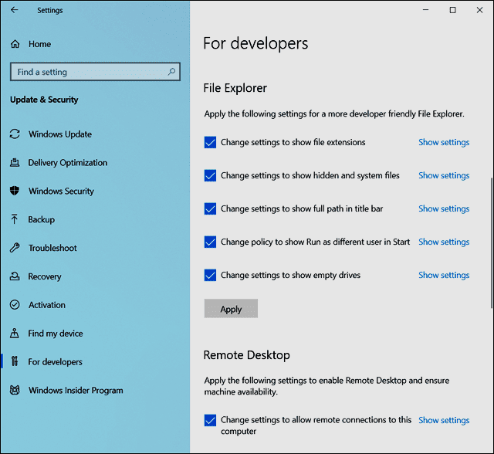Show settings for remote connections
This screenshot has height=454, width=494.
tap(444, 420)
